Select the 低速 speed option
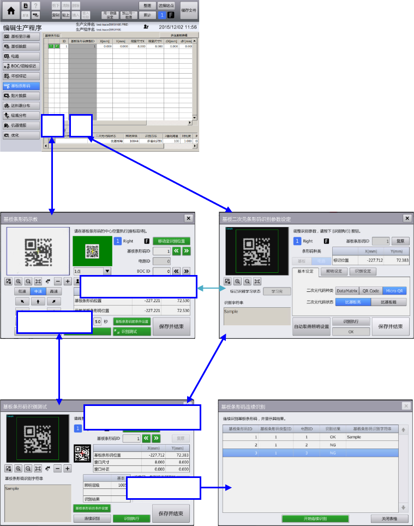The image size is (414, 526). tap(22, 291)
